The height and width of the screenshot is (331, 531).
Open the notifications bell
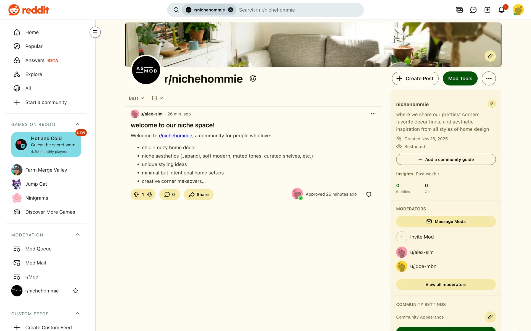tap(501, 10)
